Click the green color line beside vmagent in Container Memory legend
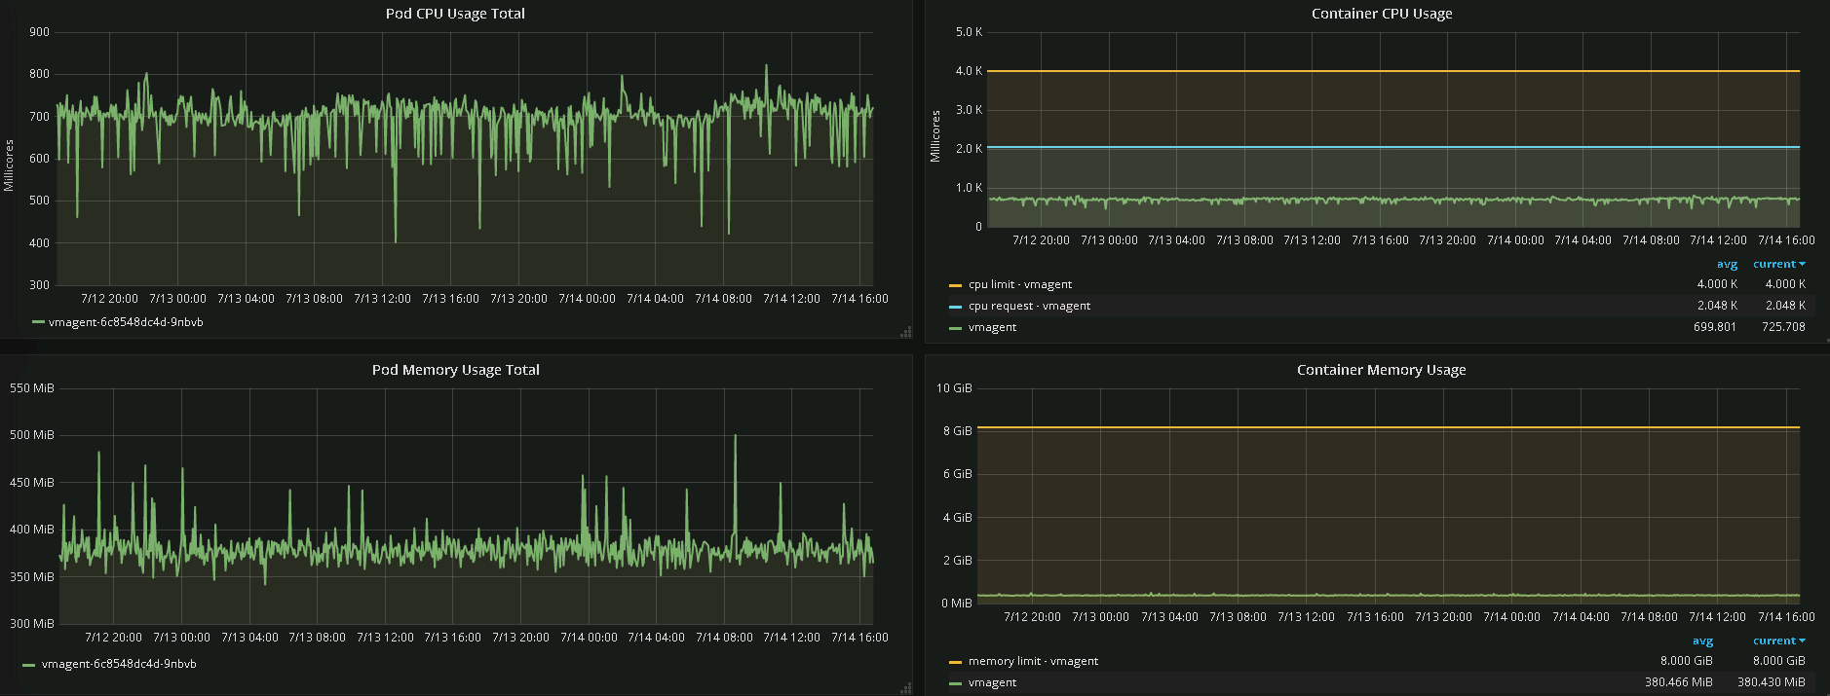 click(x=955, y=683)
